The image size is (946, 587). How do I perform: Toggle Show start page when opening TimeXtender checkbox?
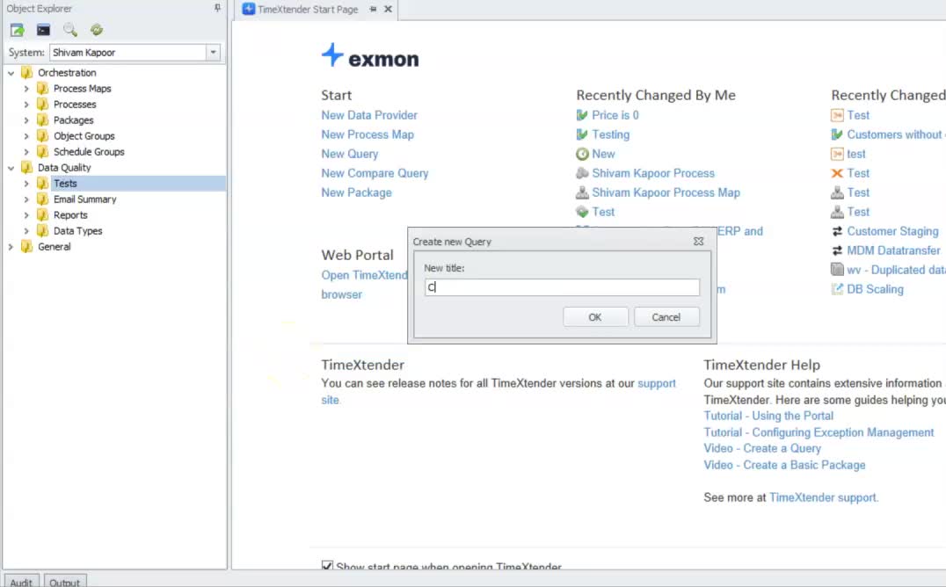pos(327,566)
